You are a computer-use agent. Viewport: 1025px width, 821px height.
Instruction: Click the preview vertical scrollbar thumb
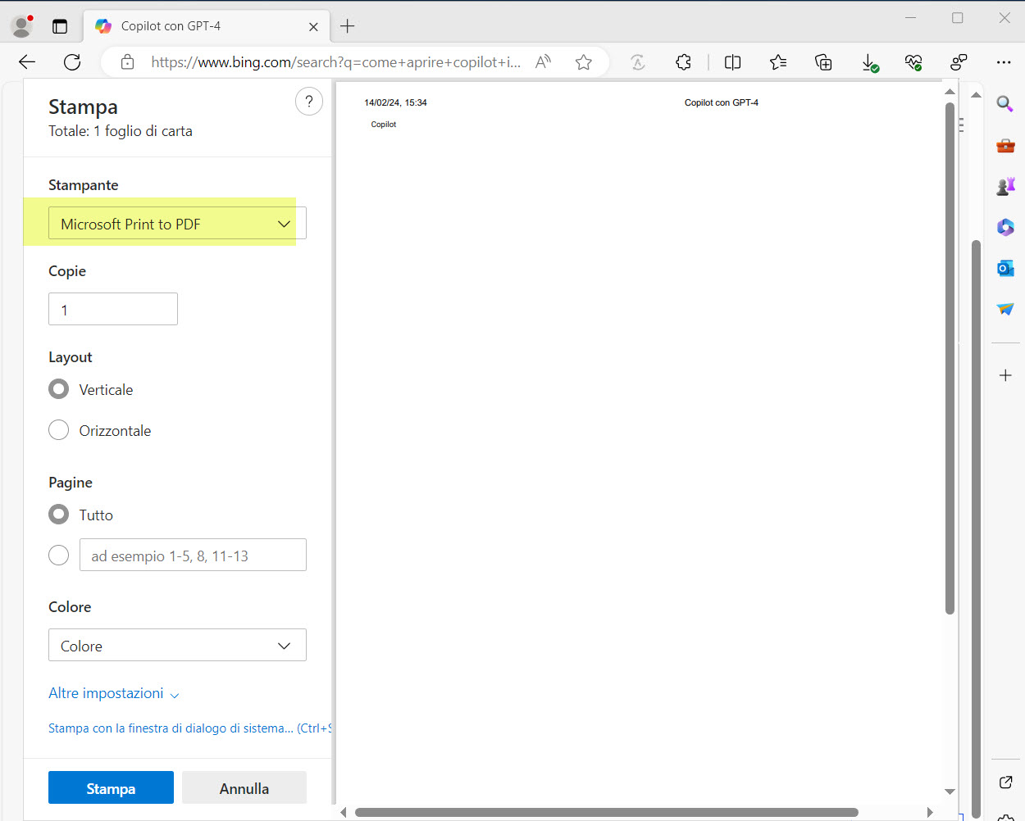tap(950, 358)
